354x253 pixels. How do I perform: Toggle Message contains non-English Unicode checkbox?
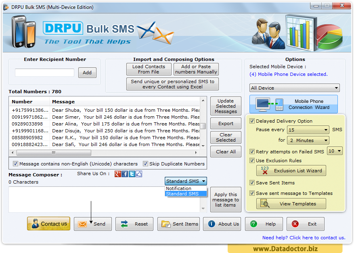coord(15,164)
